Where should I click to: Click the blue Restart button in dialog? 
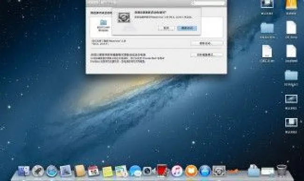187,28
